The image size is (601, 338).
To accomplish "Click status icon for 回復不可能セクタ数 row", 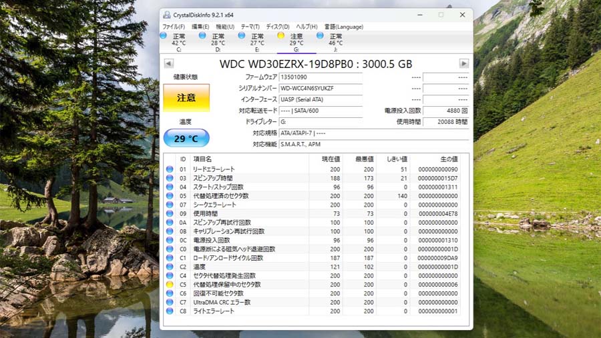I will [170, 293].
